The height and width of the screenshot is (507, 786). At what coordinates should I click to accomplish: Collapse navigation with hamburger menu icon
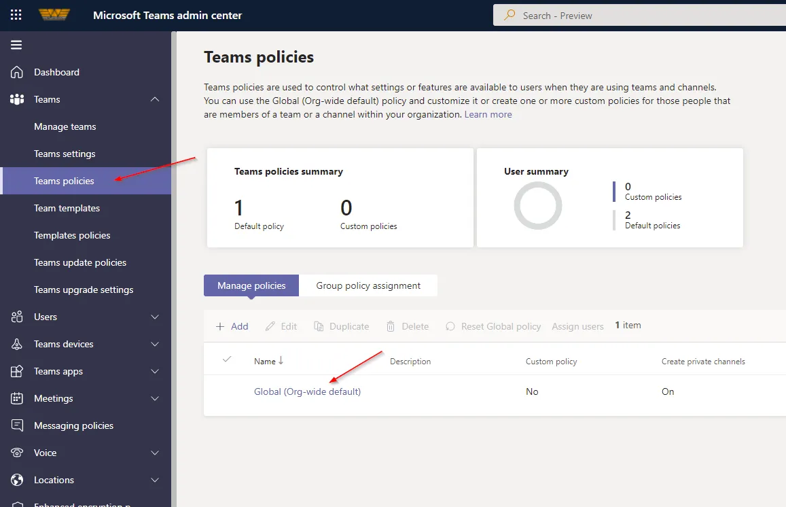(x=16, y=45)
